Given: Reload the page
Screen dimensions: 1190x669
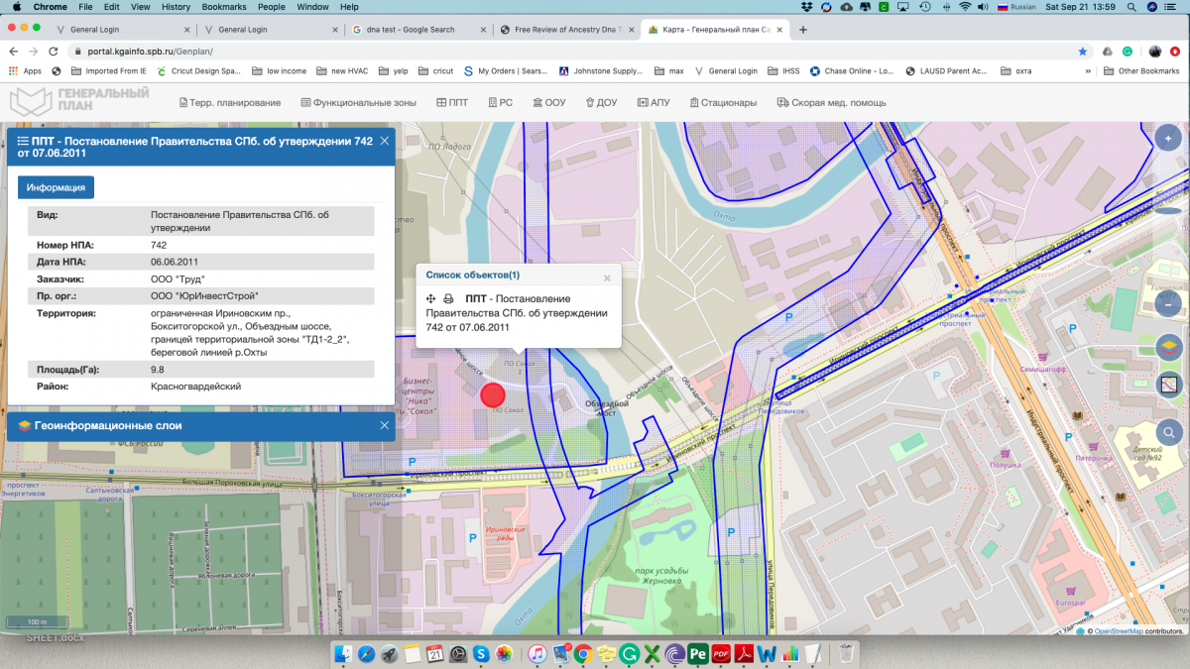Looking at the screenshot, I should pyautogui.click(x=56, y=52).
